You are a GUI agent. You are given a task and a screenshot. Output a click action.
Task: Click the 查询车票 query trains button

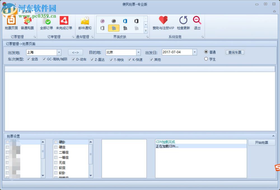pyautogui.click(x=235, y=52)
